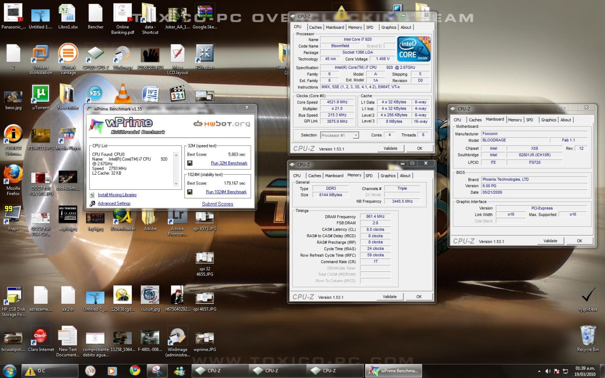Click the DRAM Frequency 861.4 MHz value
This screenshot has height=378, width=605.
click(375, 217)
